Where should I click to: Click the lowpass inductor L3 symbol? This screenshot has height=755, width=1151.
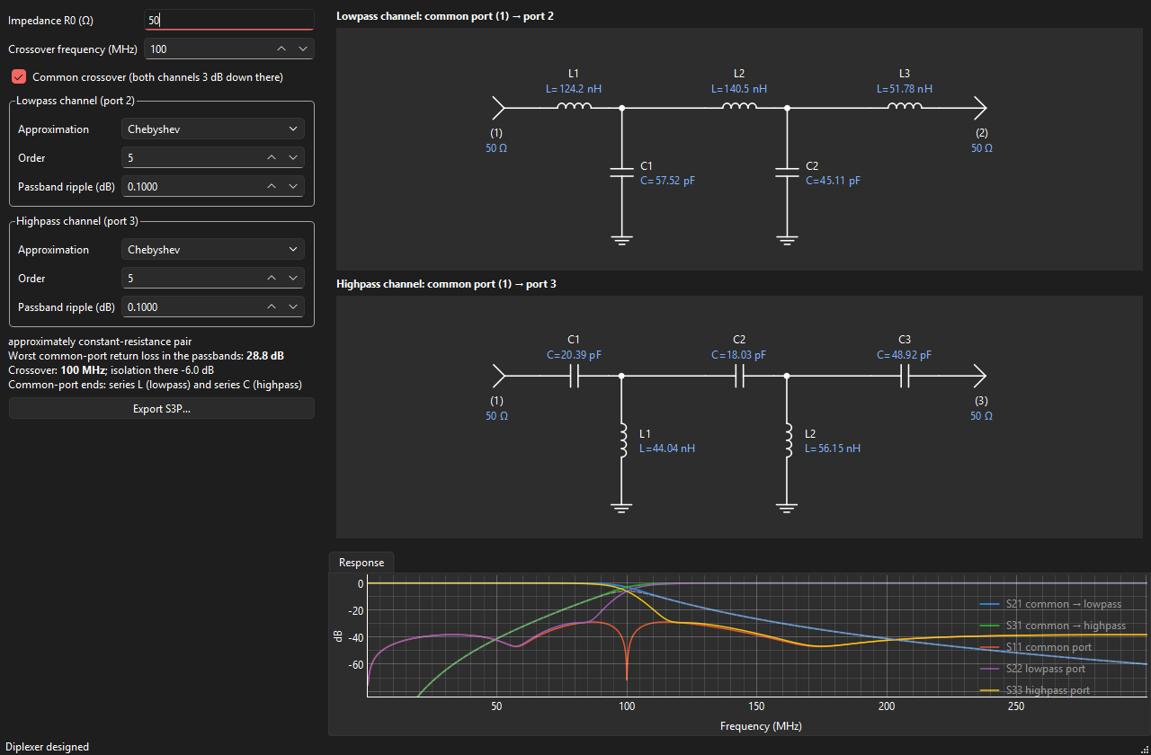[x=905, y=106]
